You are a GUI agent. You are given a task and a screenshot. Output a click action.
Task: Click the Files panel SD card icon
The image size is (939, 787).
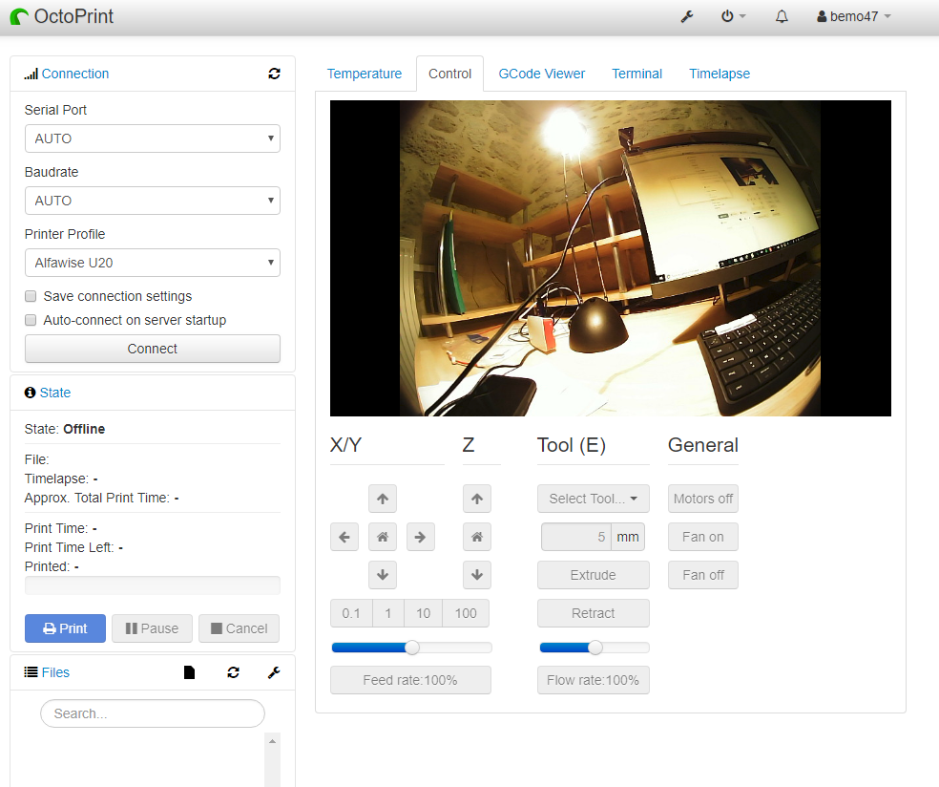pyautogui.click(x=189, y=672)
